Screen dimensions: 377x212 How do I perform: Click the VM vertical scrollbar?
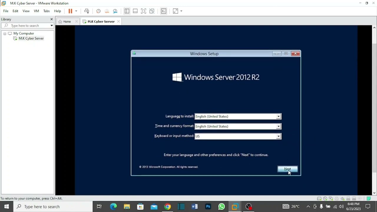374,107
